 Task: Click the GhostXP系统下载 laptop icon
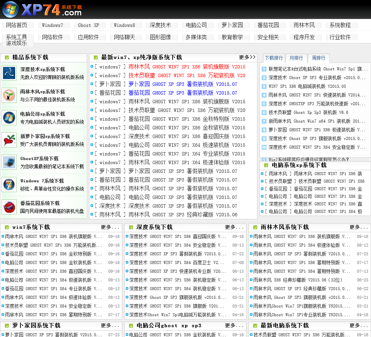click(9, 162)
